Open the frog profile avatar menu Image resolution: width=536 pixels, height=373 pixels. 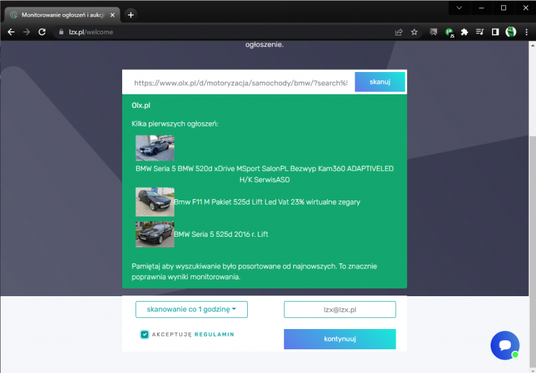[511, 32]
